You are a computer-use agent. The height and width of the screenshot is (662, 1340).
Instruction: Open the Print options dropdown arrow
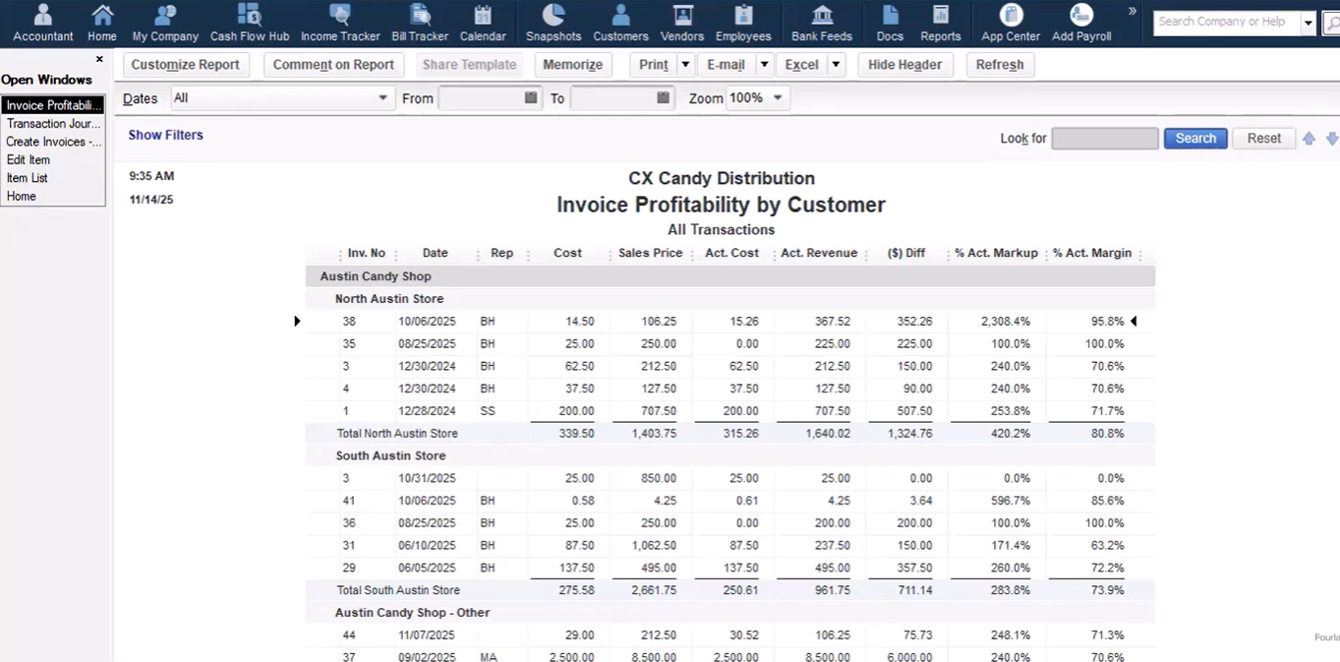pos(685,65)
